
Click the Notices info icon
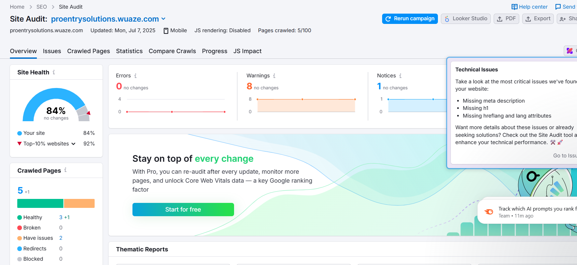[x=400, y=76]
